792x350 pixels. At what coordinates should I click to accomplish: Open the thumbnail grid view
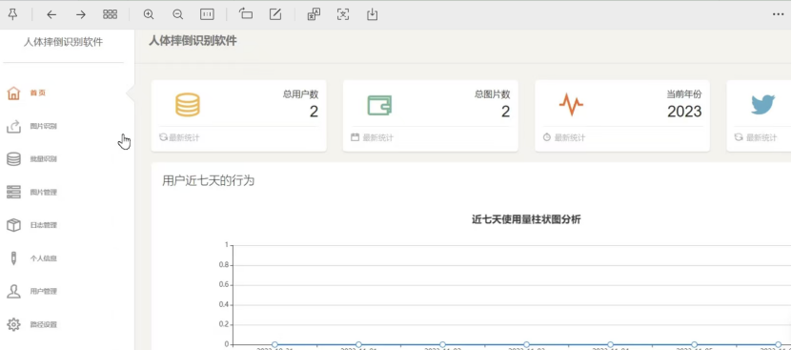click(x=111, y=14)
